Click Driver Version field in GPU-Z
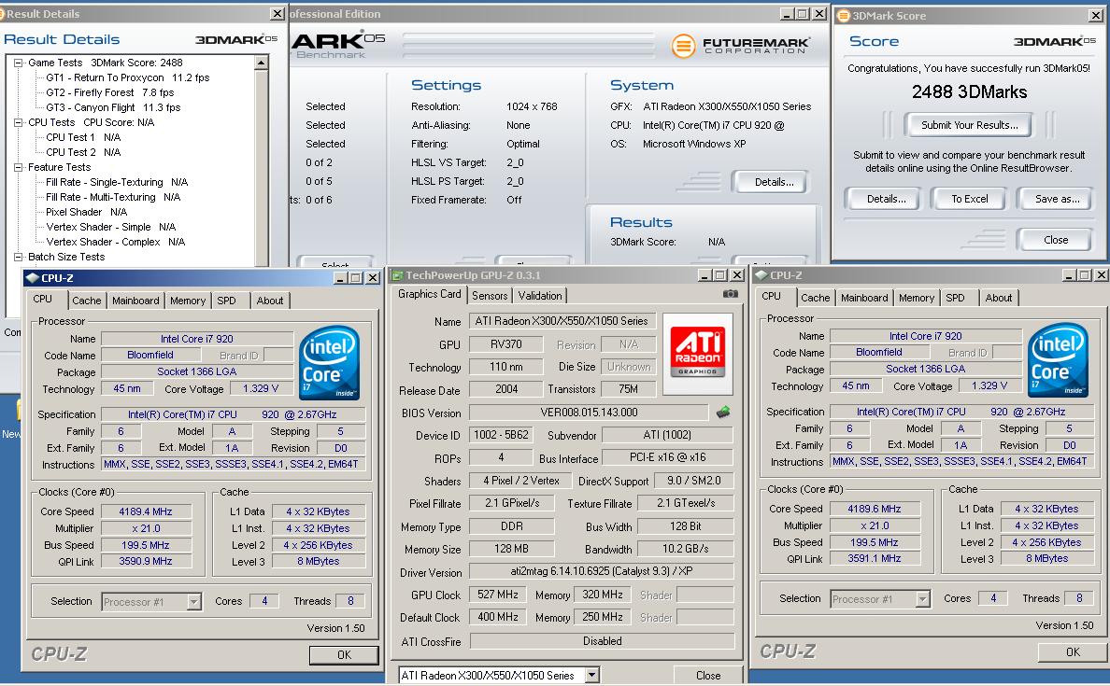 [x=601, y=571]
